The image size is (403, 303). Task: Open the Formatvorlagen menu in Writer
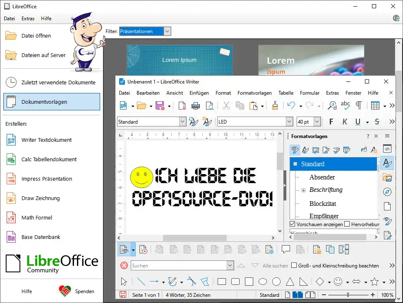254,93
